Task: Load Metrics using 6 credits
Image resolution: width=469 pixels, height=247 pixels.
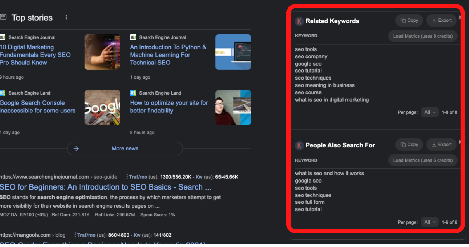Action: coord(423,160)
